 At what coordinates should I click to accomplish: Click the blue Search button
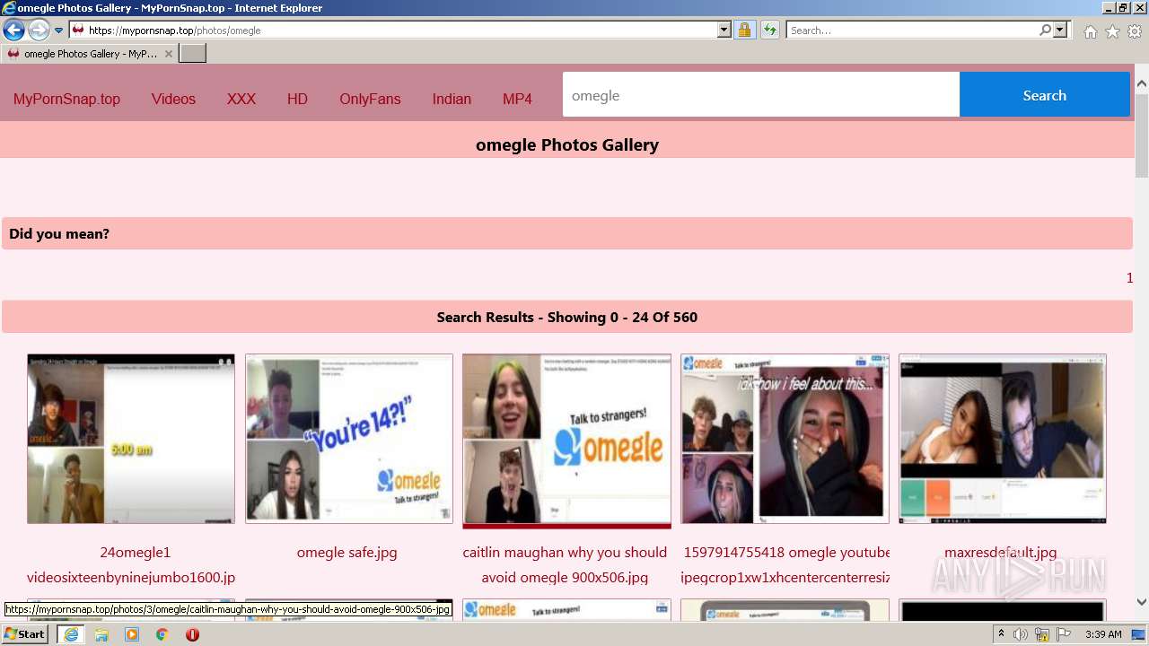click(x=1045, y=95)
